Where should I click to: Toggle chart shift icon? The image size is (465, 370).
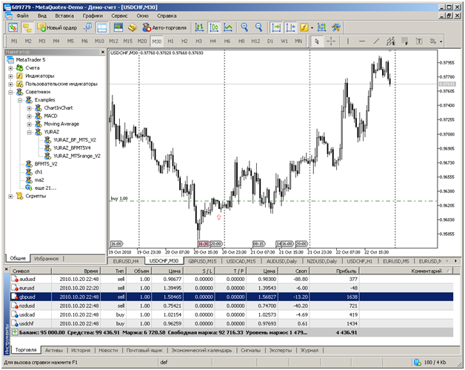(x=290, y=27)
